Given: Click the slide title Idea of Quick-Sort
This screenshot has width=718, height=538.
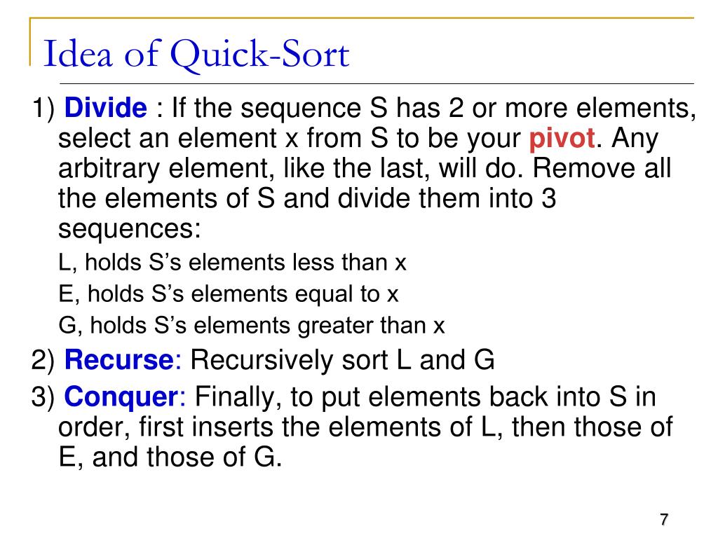Looking at the screenshot, I should [196, 55].
